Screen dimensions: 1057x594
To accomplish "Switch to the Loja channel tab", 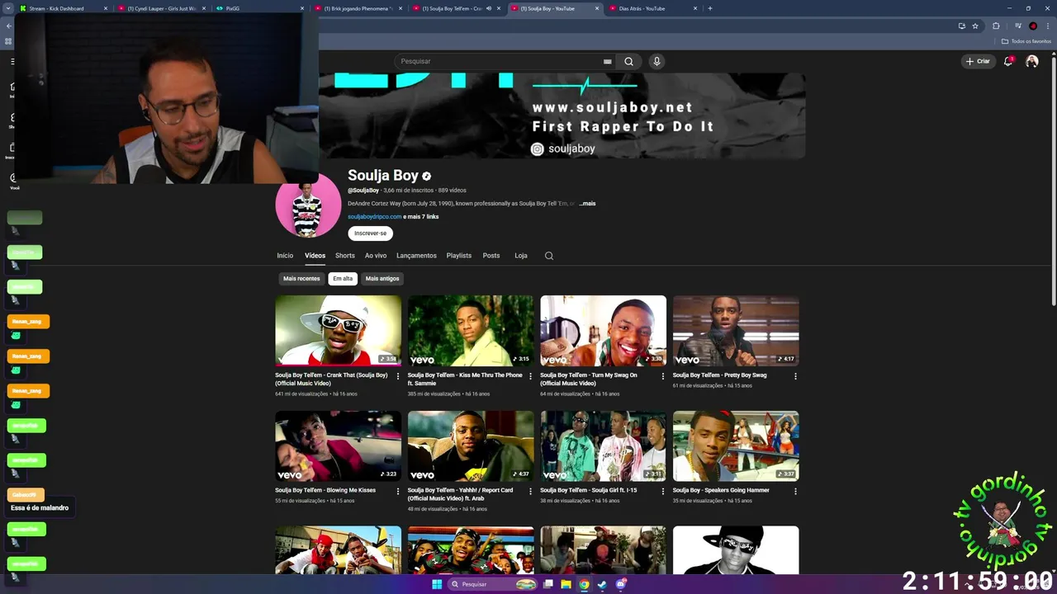I will pyautogui.click(x=521, y=256).
